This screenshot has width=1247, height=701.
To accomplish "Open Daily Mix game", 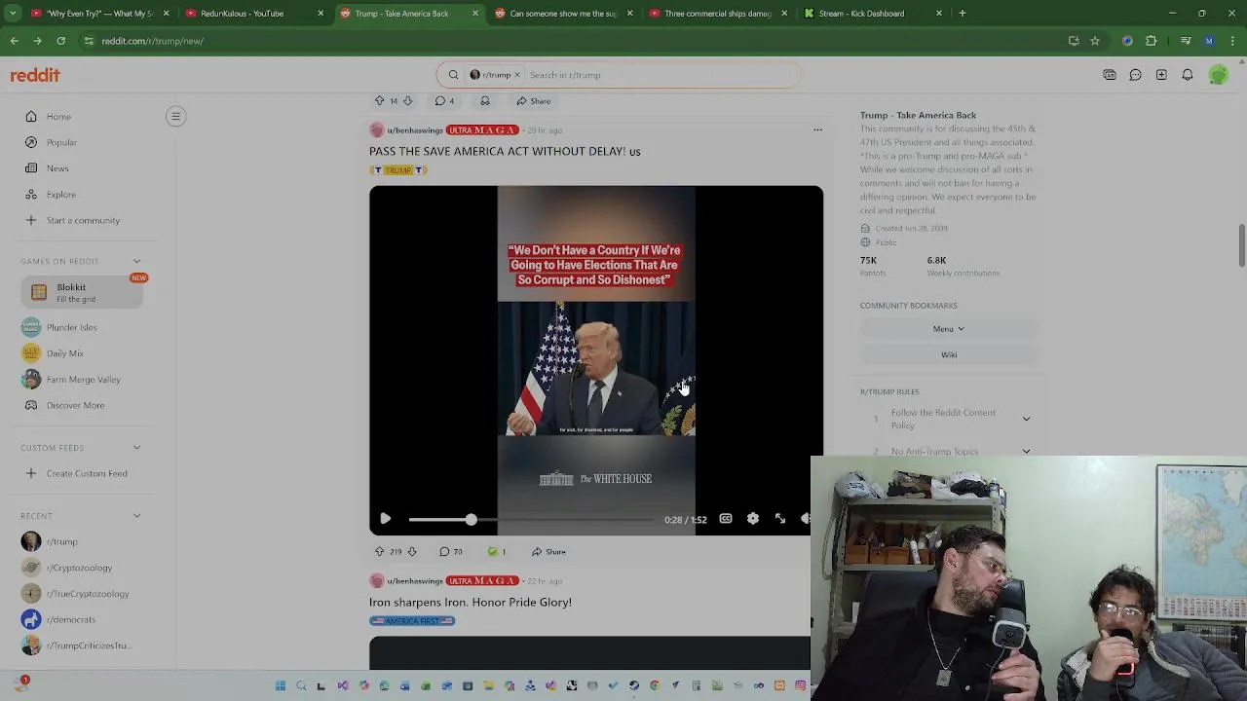I will pos(64,353).
